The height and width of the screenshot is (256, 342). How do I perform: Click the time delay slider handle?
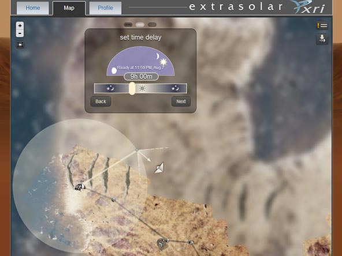(x=132, y=88)
